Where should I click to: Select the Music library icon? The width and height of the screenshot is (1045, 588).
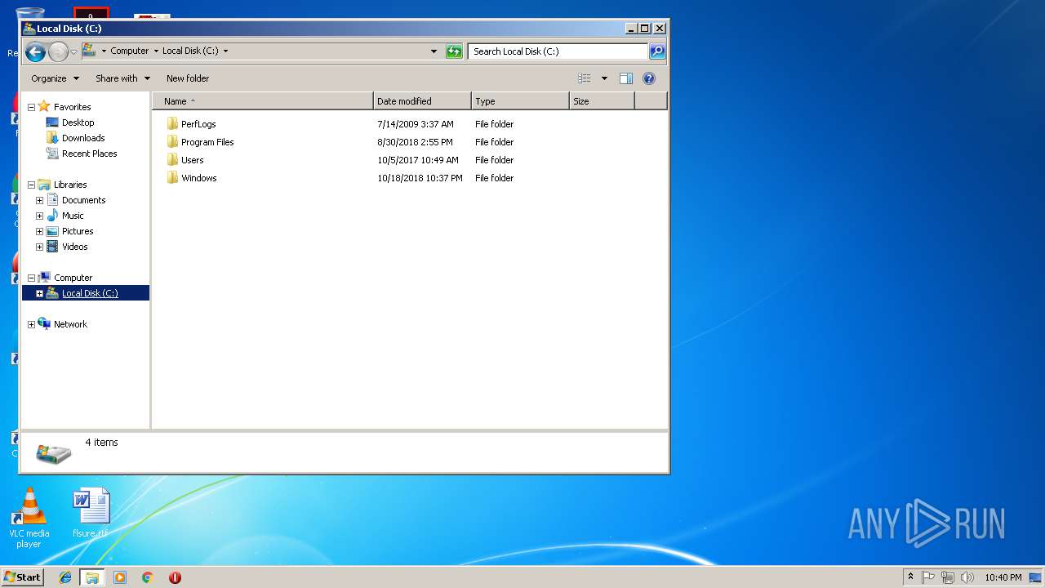click(x=52, y=216)
